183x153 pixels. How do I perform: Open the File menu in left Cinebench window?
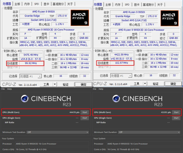[3, 89]
